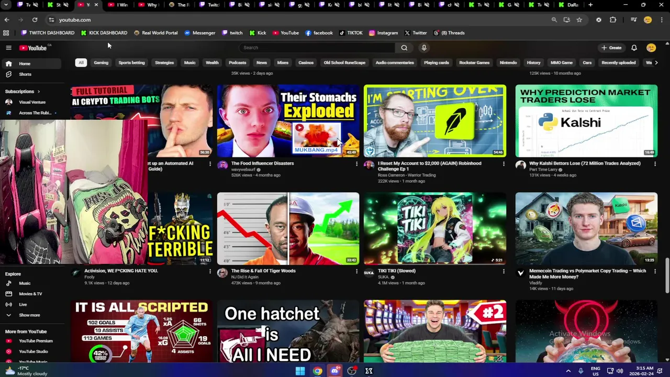The image size is (670, 377).
Task: Open TWITCH DASHBOARD bookmark
Action: click(x=48, y=33)
